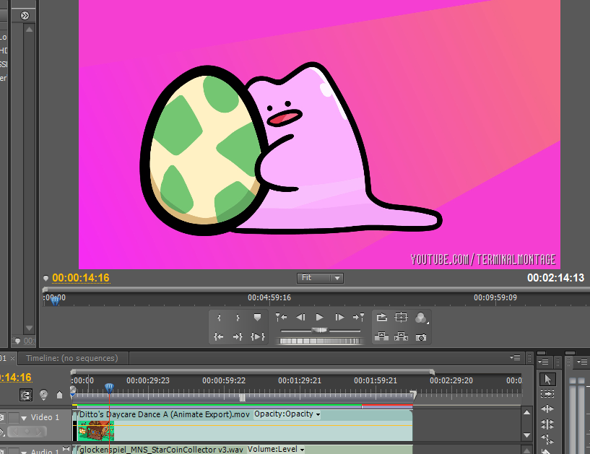Open the Tools panel menu

point(543,362)
